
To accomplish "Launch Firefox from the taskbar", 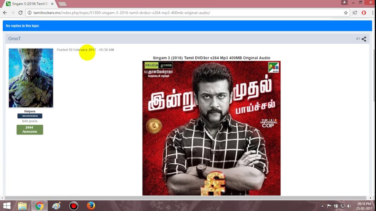I will 91,206.
